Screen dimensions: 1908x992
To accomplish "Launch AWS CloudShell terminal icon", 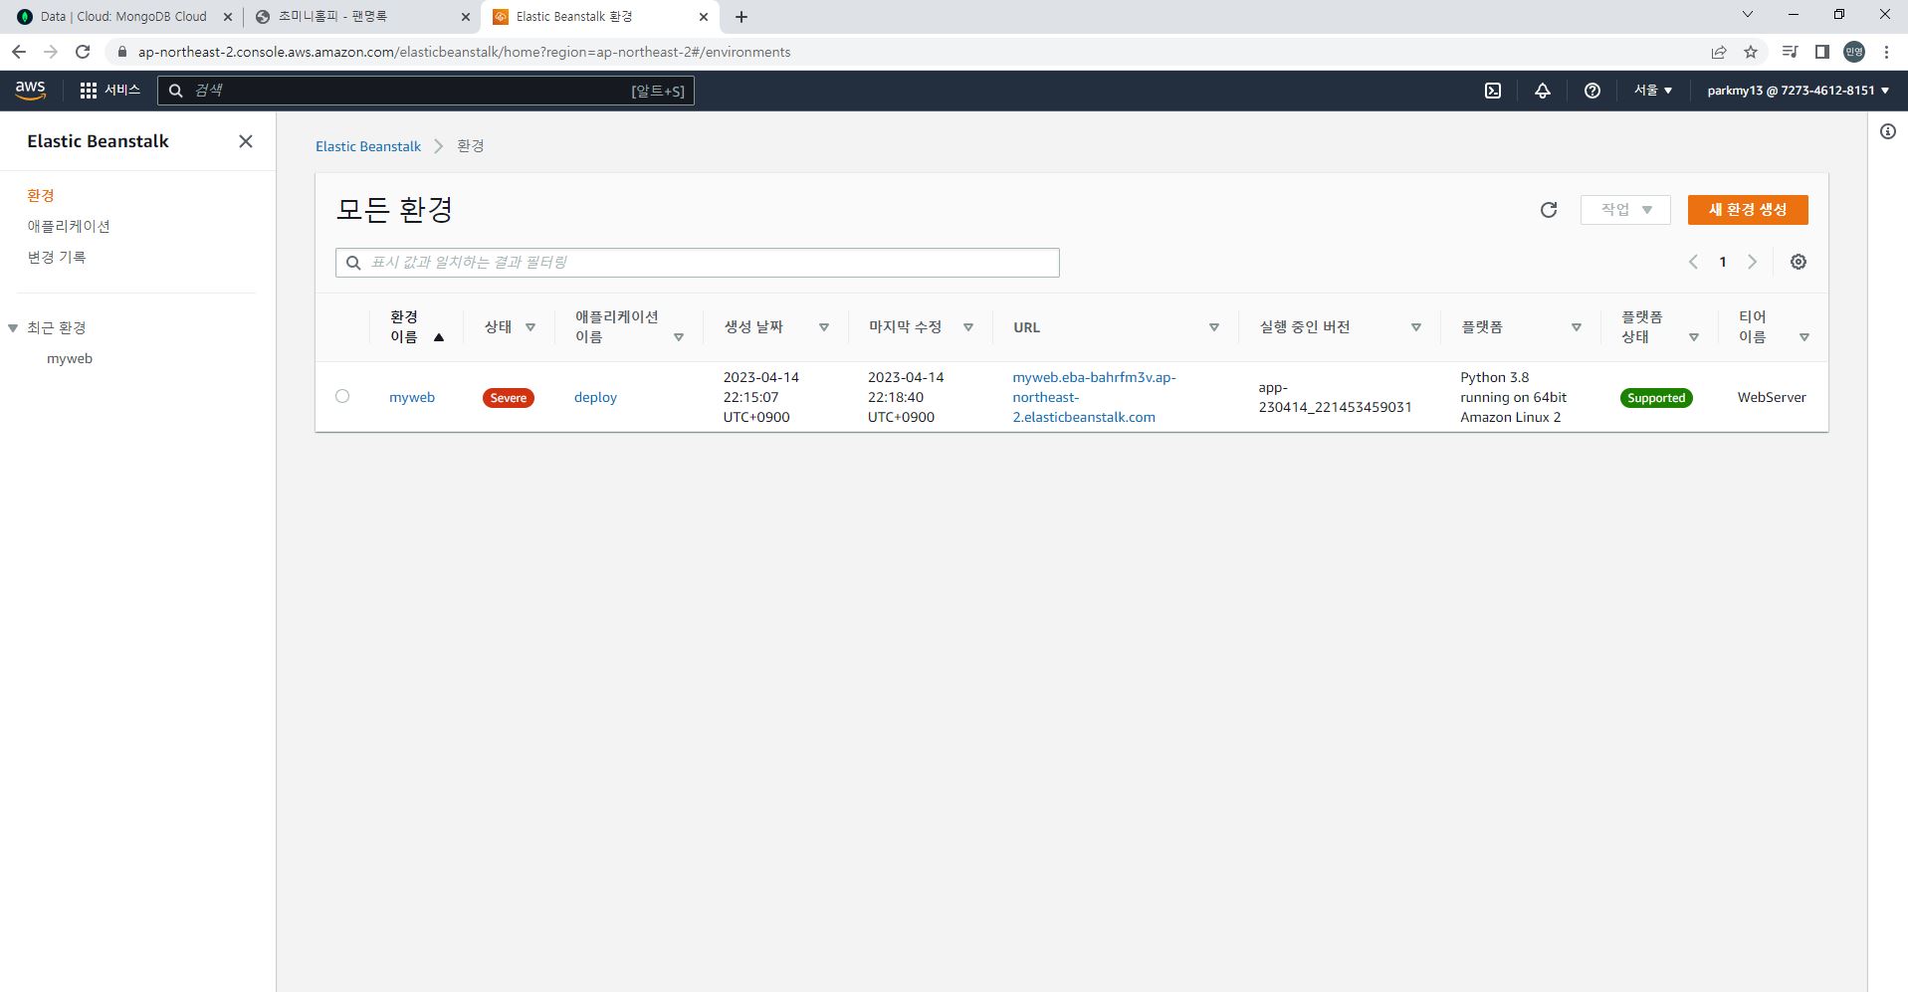I will [1493, 91].
